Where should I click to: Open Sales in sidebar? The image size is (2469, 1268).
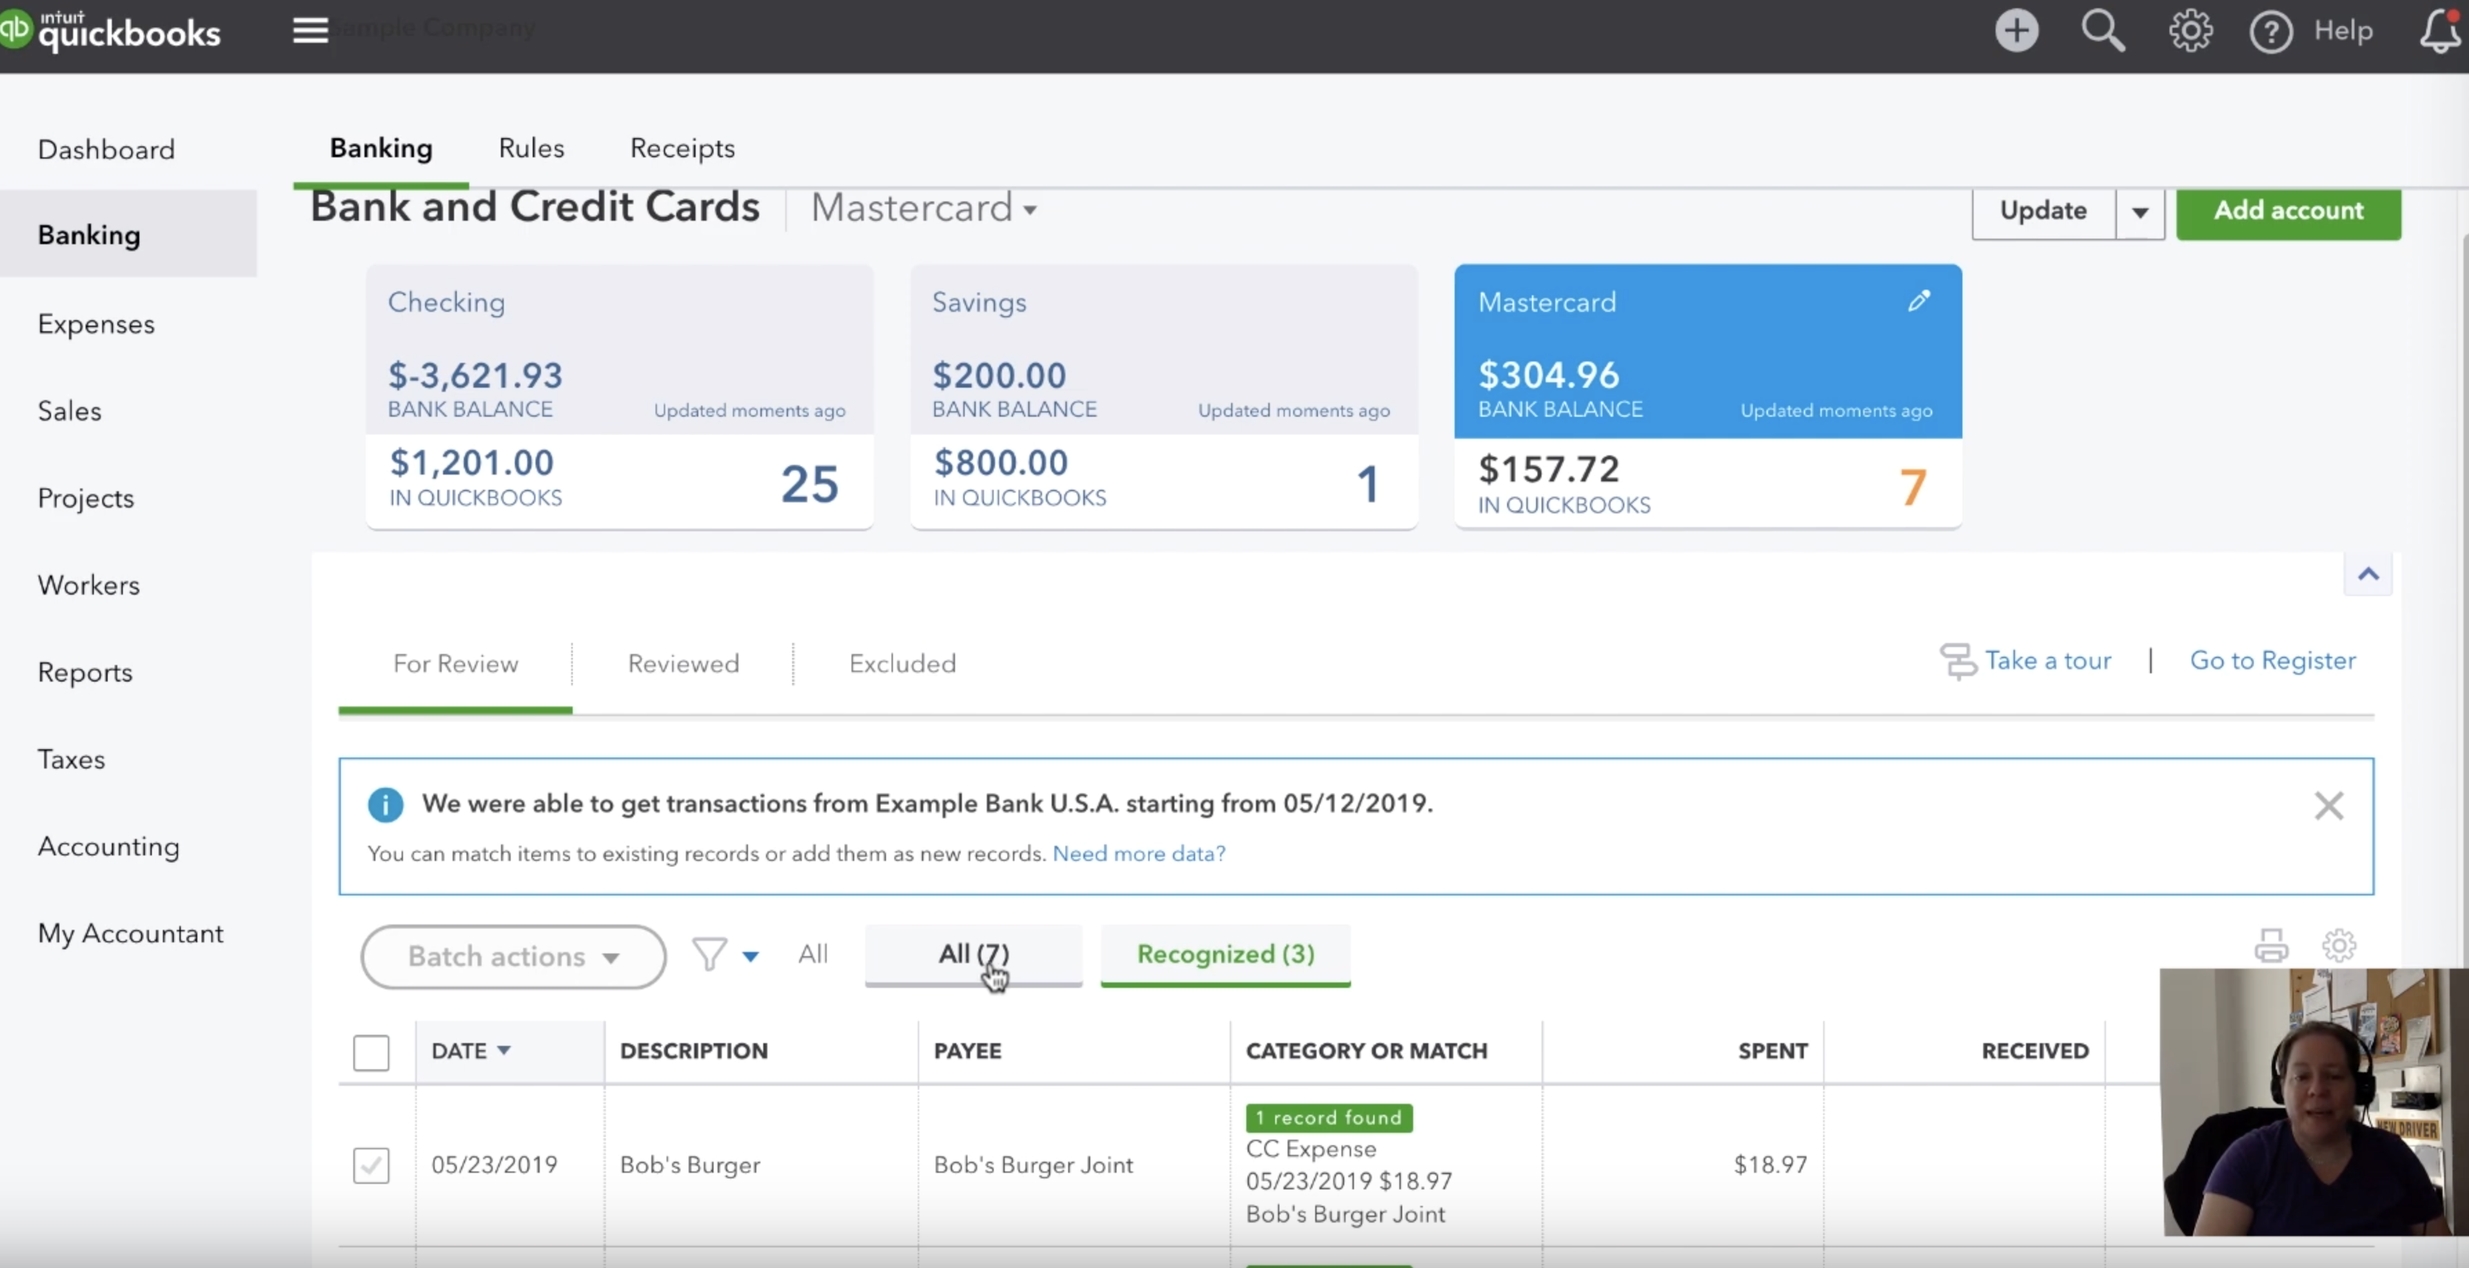pyautogui.click(x=69, y=411)
